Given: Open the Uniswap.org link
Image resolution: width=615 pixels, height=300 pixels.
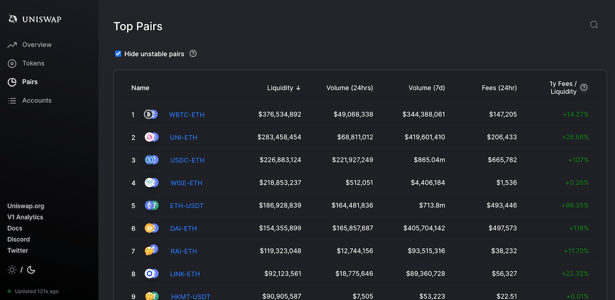Looking at the screenshot, I should point(26,206).
